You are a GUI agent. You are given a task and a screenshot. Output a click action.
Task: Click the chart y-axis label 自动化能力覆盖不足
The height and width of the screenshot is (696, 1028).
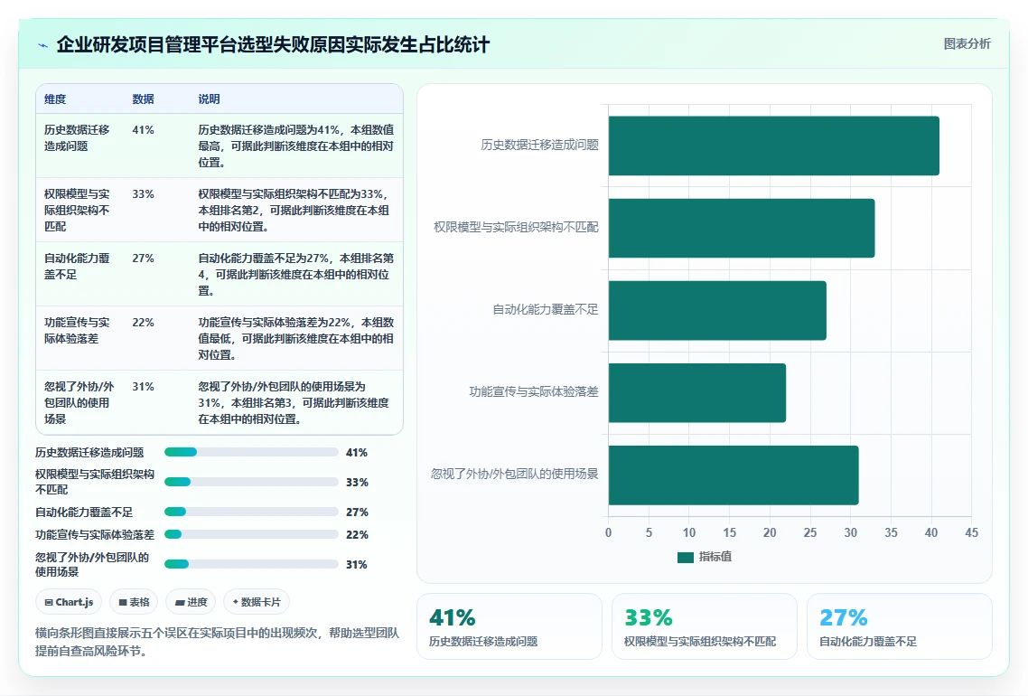[546, 310]
